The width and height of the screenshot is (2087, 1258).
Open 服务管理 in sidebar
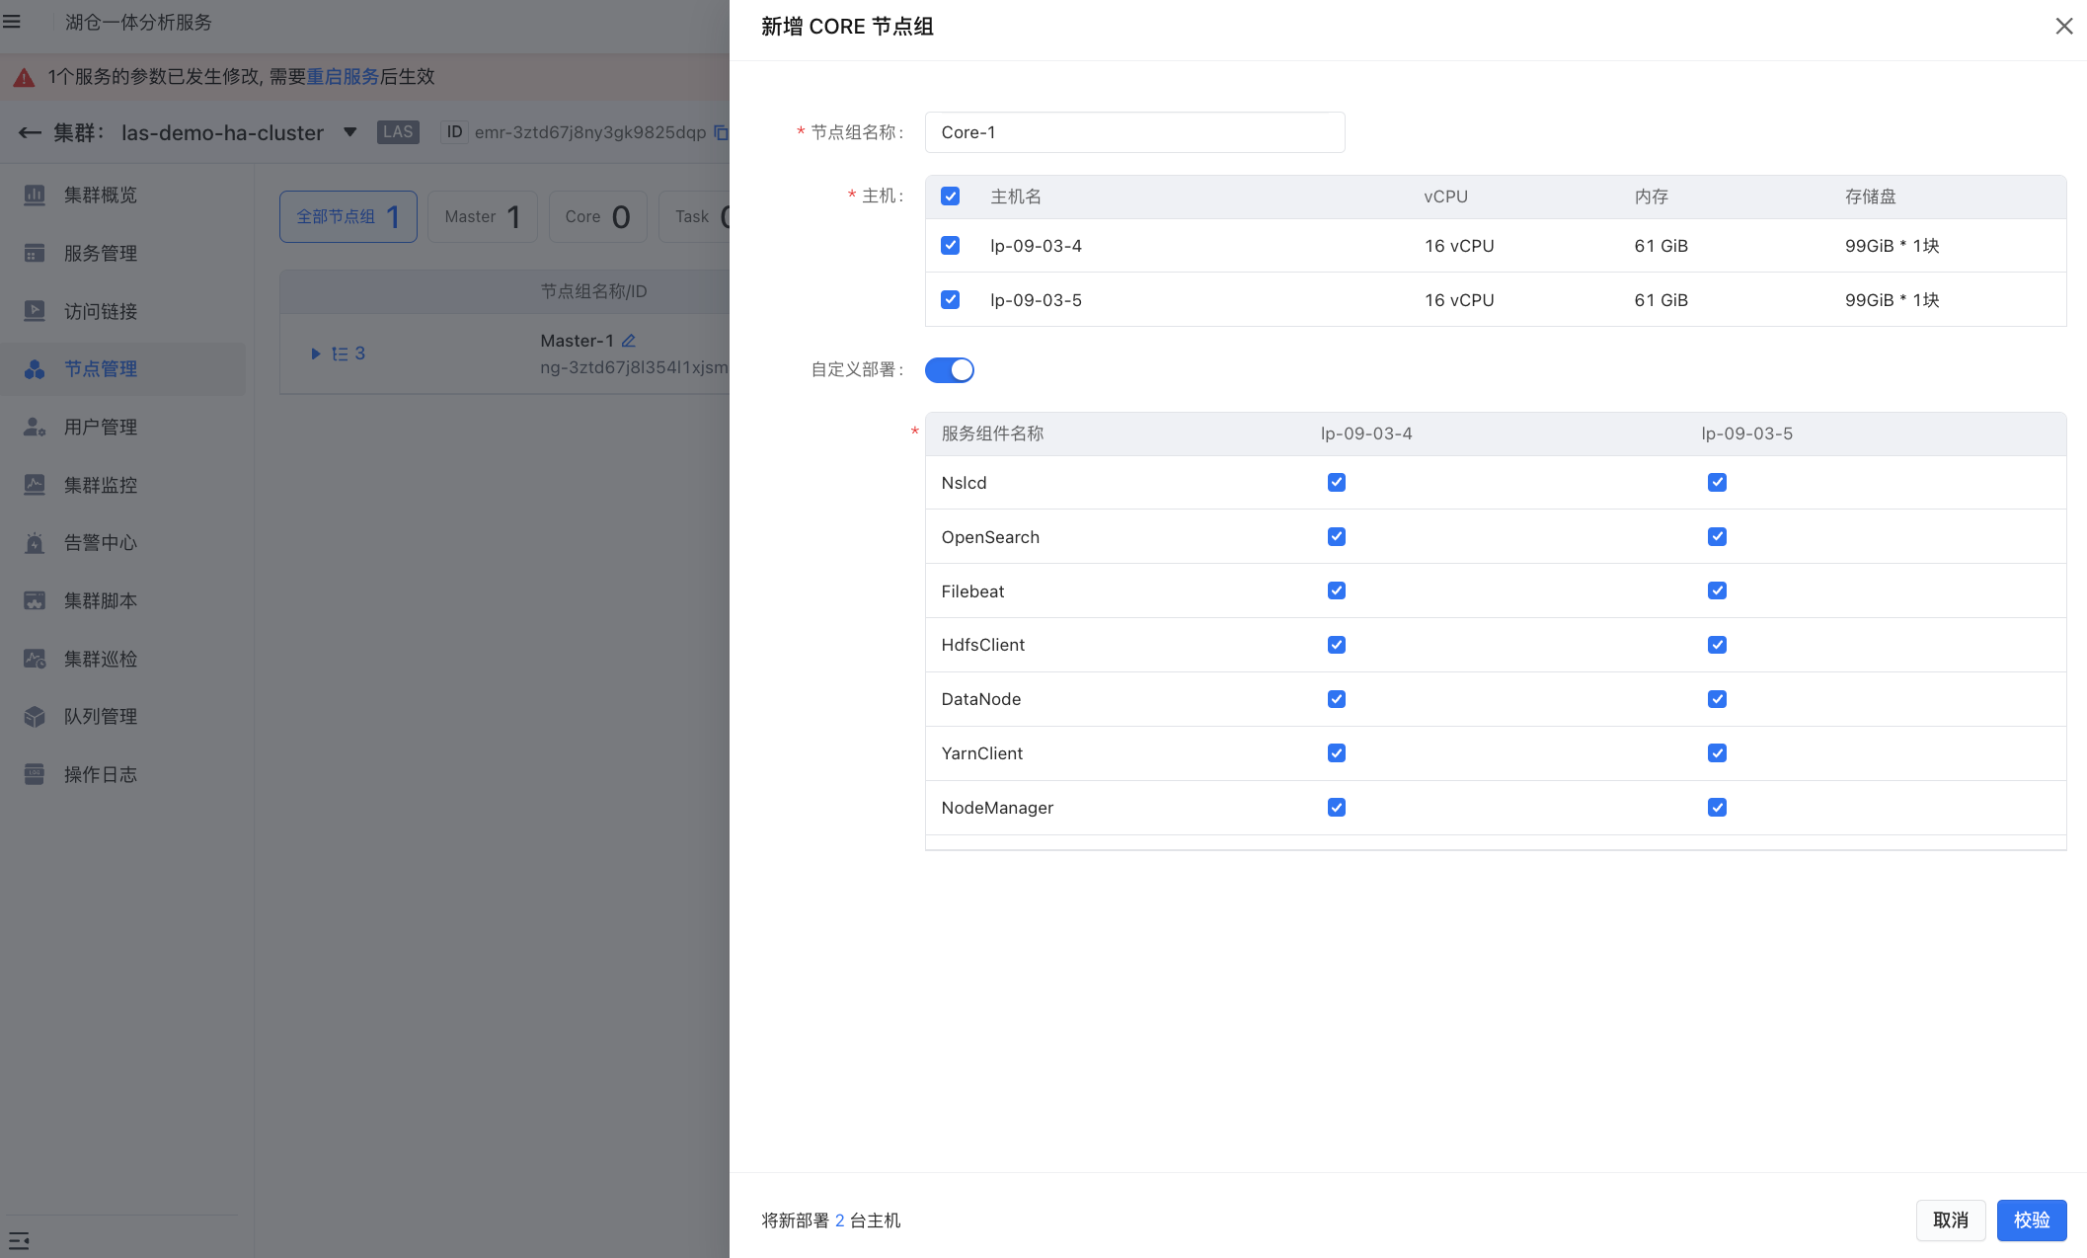click(x=101, y=253)
